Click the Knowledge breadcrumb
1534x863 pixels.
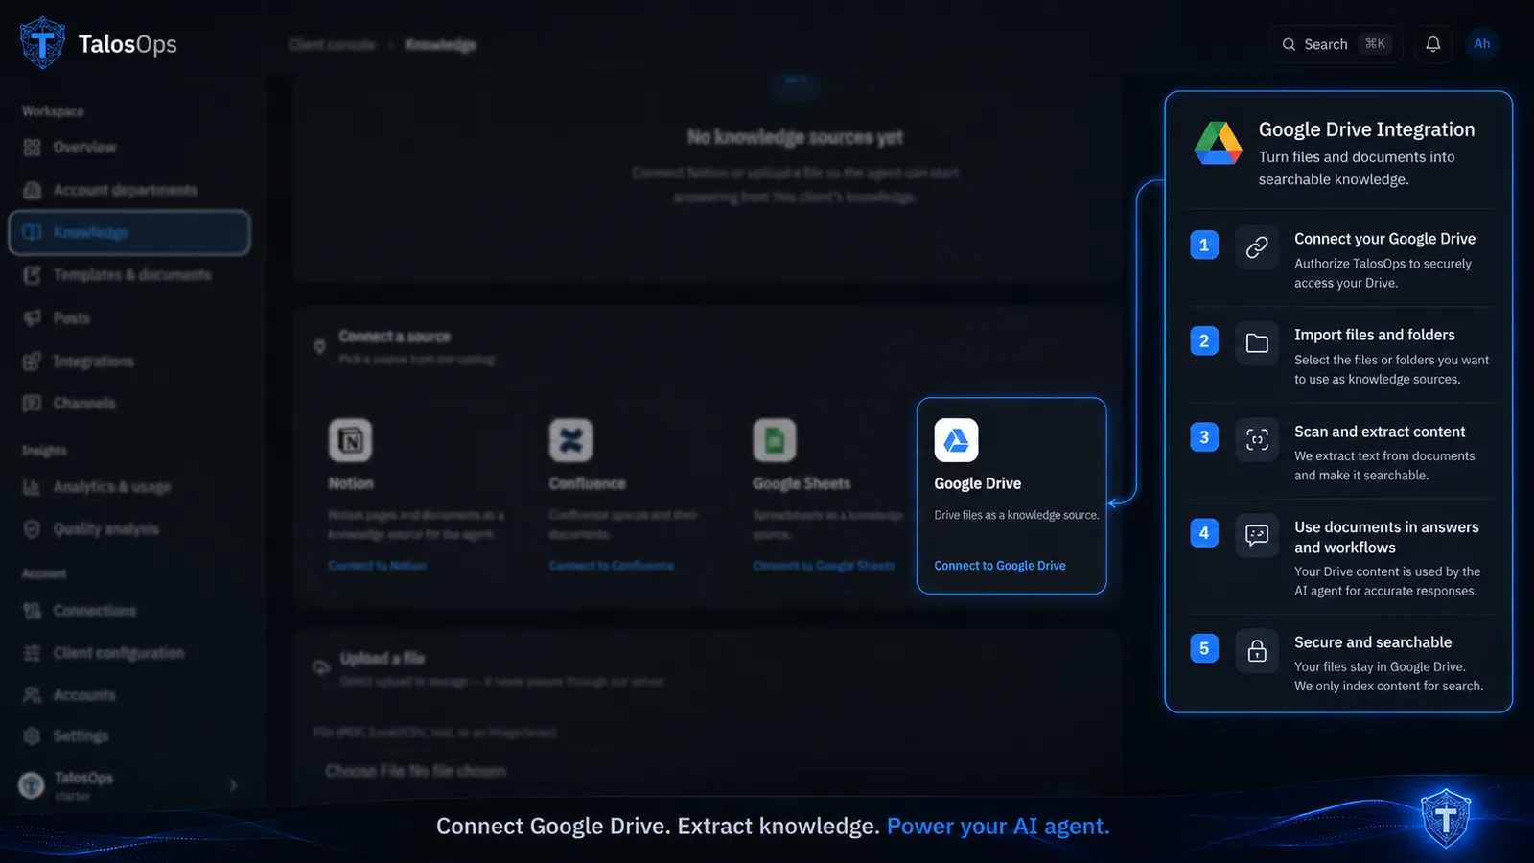pos(441,45)
